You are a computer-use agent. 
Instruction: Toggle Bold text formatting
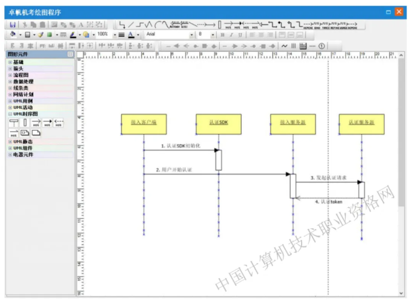coord(222,35)
